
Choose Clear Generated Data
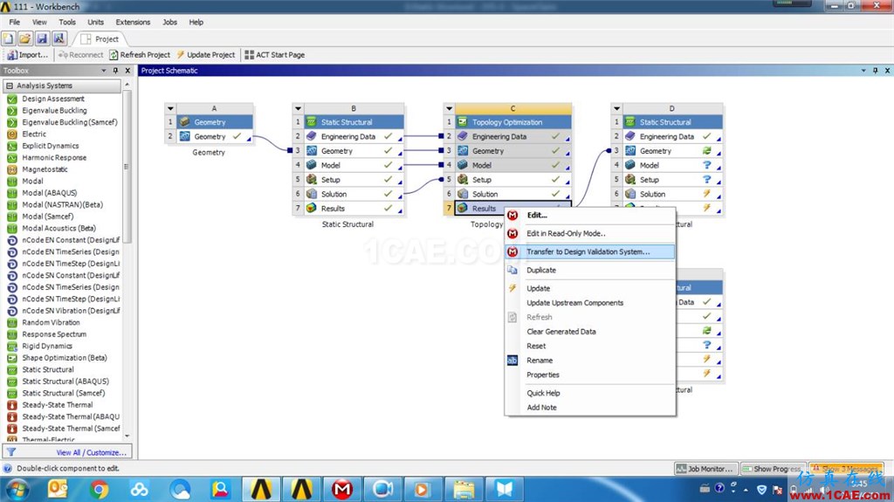click(x=589, y=332)
